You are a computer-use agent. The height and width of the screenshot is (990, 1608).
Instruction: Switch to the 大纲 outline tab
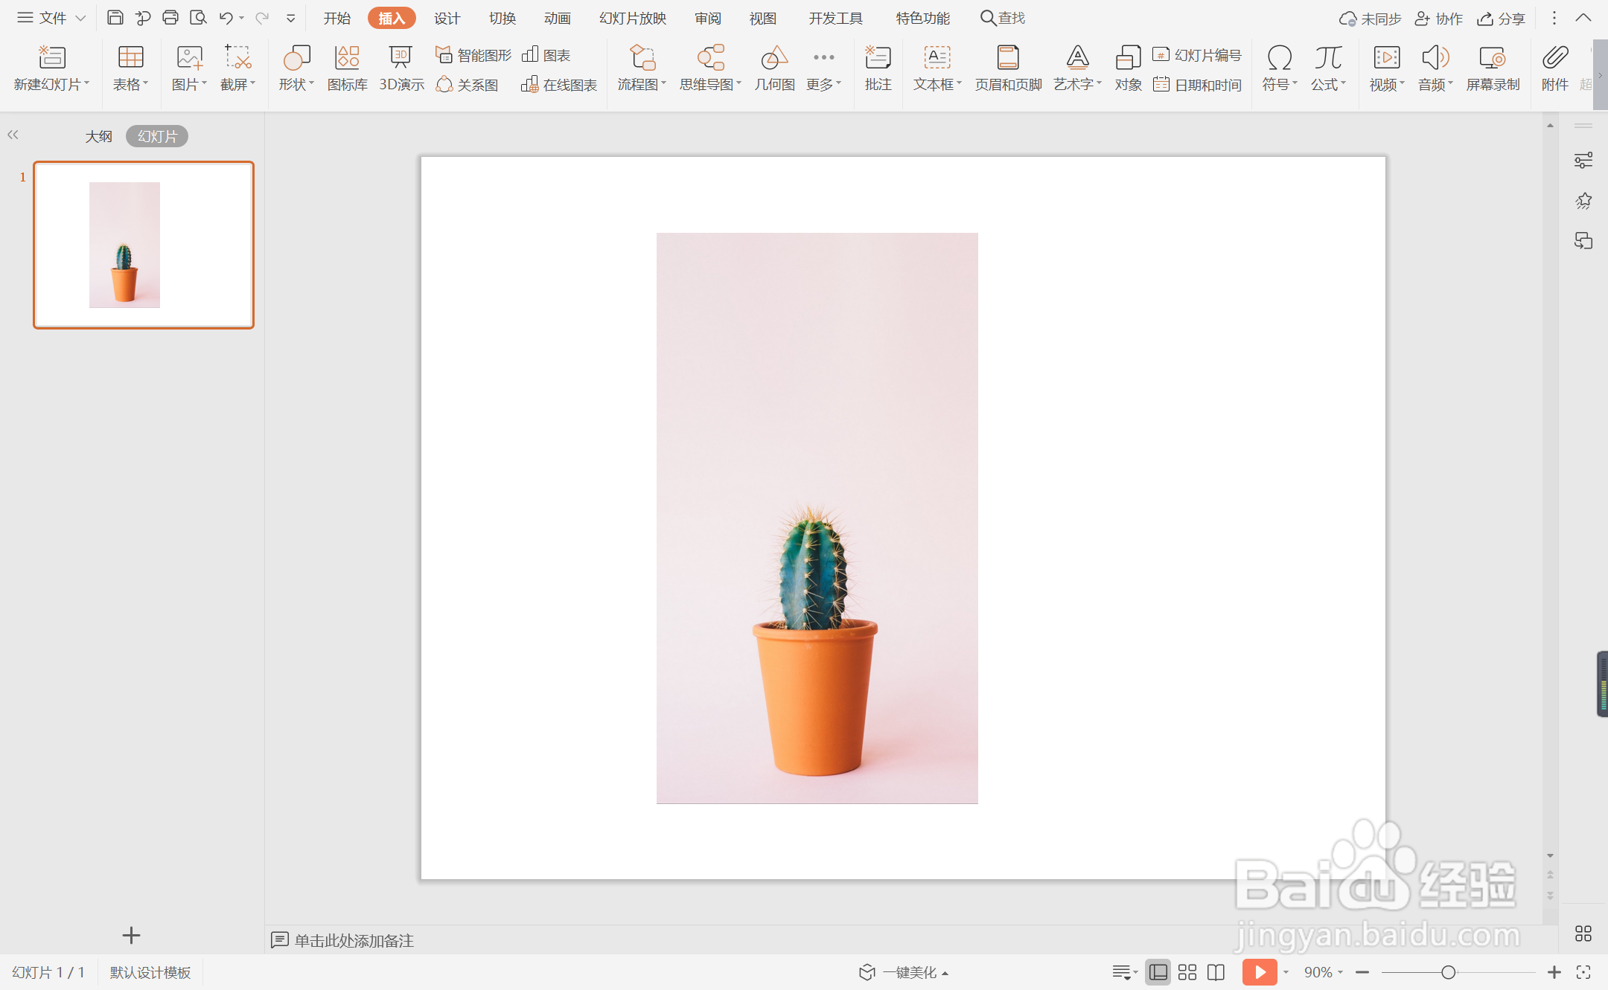pos(98,136)
